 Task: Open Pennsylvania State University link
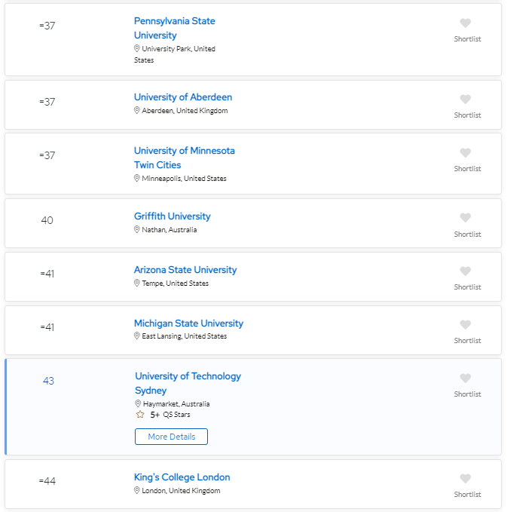175,28
